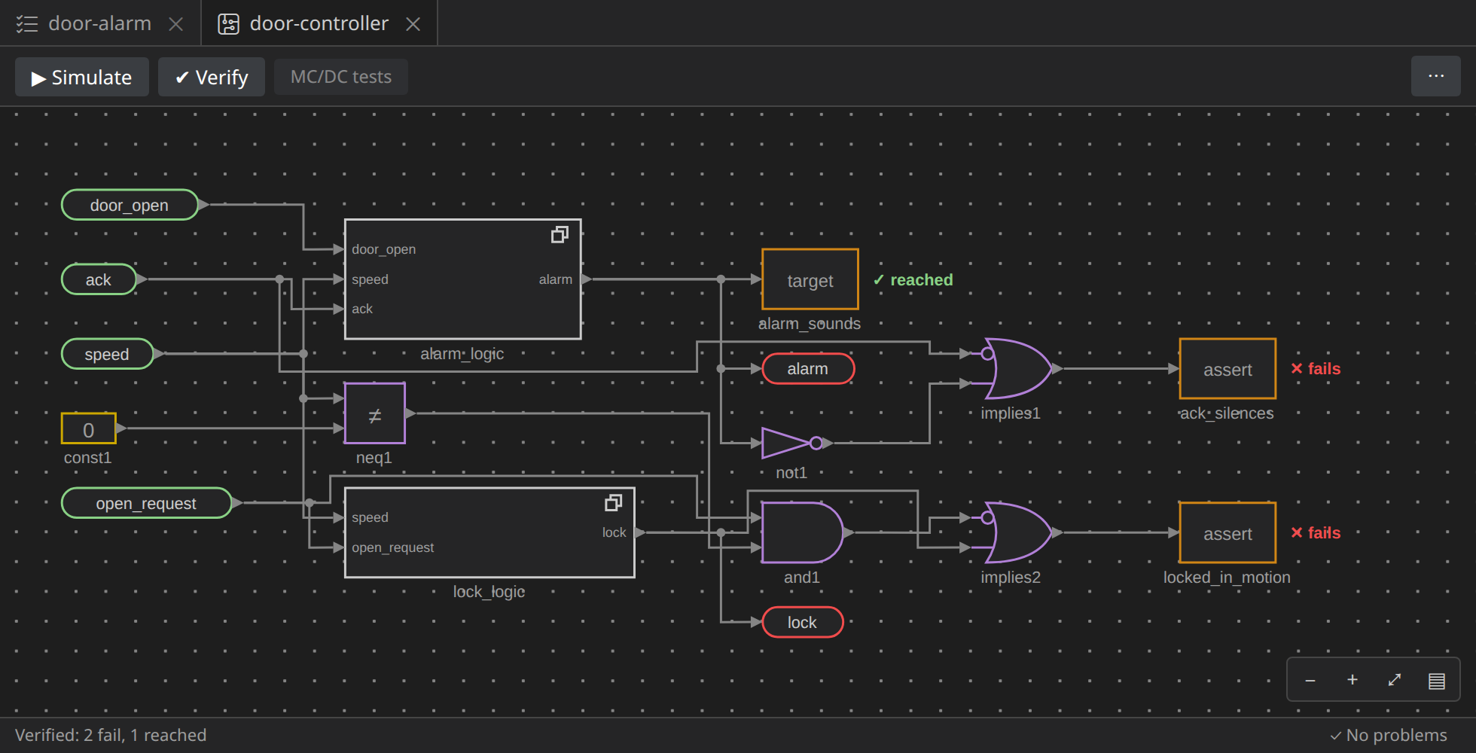Select the not1 inverter gate
Image resolution: width=1476 pixels, height=753 pixels.
pos(793,444)
